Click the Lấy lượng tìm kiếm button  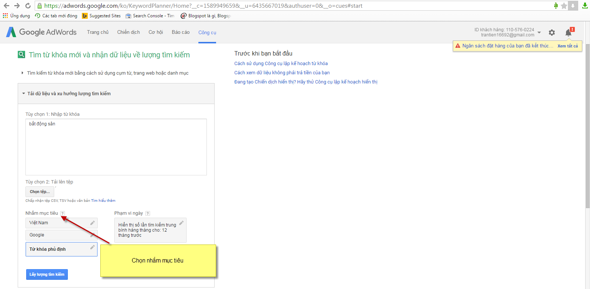[x=47, y=275]
